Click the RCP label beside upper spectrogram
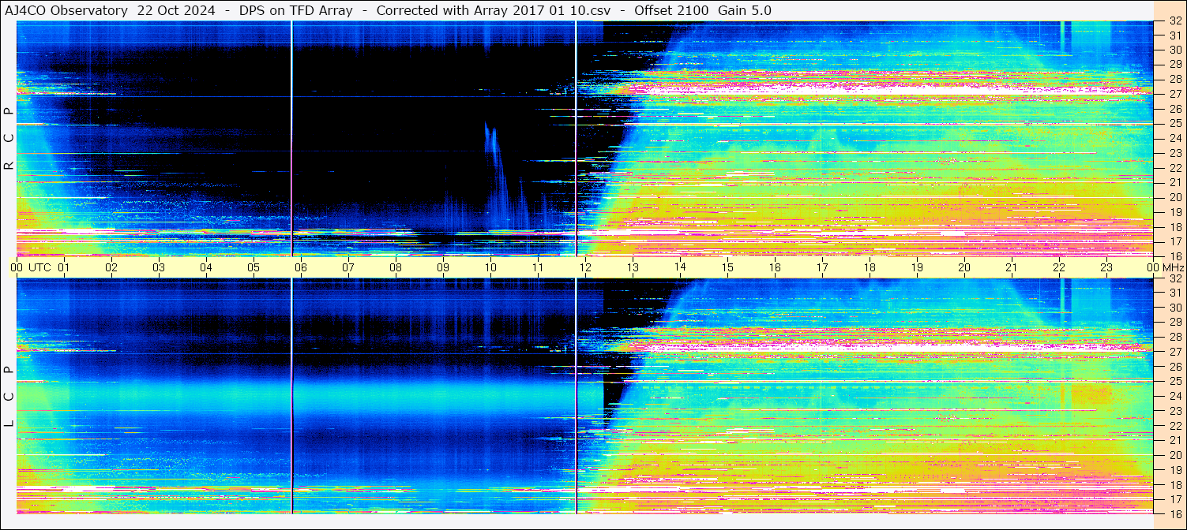Image resolution: width=1187 pixels, height=530 pixels. 9,139
